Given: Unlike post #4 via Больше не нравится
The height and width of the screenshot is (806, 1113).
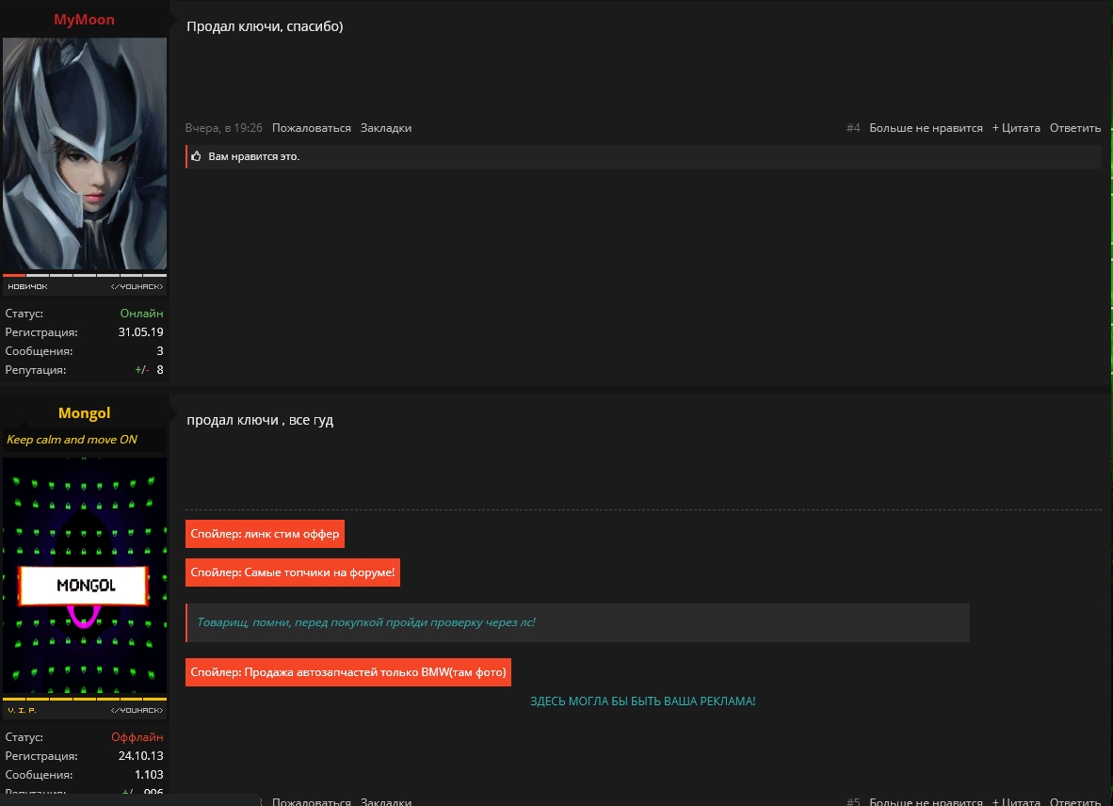Looking at the screenshot, I should [926, 128].
